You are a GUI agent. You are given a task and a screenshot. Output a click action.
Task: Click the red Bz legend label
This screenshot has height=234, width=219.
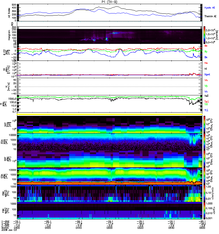coord(206,46)
